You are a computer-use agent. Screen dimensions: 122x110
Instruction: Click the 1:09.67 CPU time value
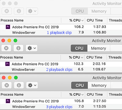pyautogui.click(x=99, y=69)
